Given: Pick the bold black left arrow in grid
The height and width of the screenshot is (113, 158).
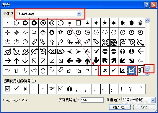Looking at the screenshot, I should pos(69,61).
